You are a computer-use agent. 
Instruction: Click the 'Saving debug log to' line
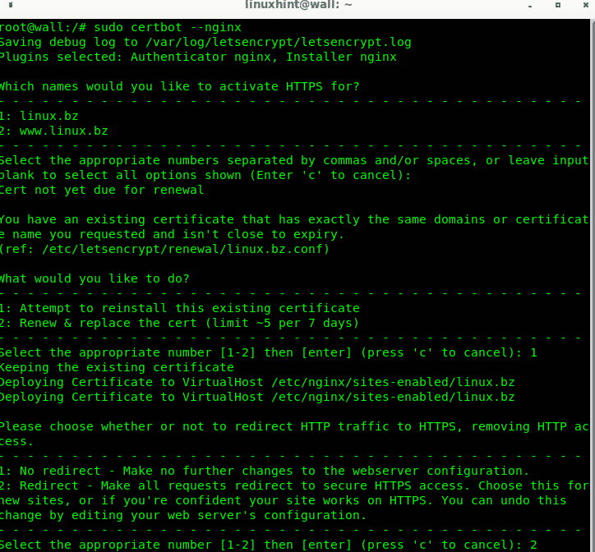coord(205,43)
